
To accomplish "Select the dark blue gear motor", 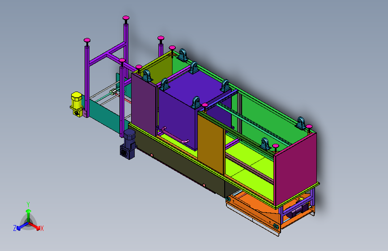I will click(x=128, y=144).
